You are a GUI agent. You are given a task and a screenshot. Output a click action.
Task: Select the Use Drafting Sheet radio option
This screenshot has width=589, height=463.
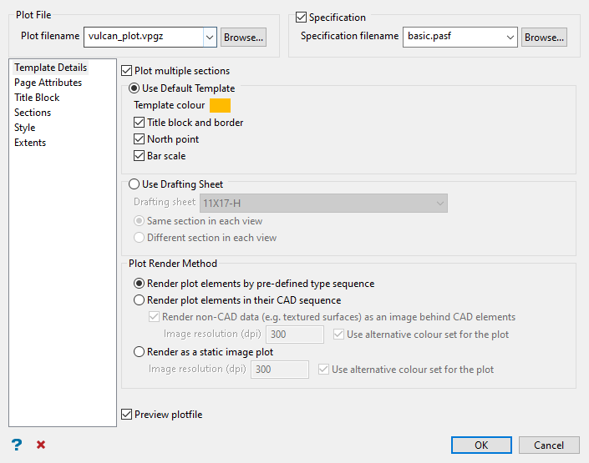(x=134, y=184)
